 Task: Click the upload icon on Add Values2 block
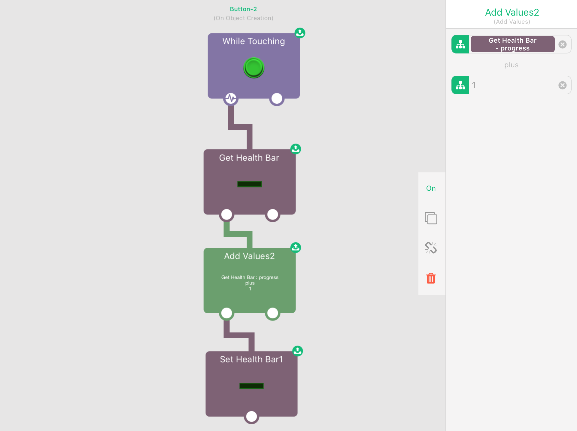(x=296, y=247)
